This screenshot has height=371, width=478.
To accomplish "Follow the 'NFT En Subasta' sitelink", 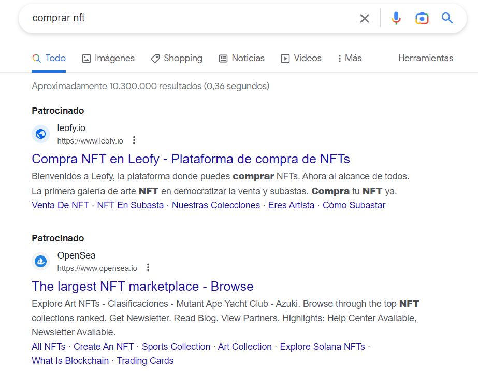I will [x=131, y=205].
